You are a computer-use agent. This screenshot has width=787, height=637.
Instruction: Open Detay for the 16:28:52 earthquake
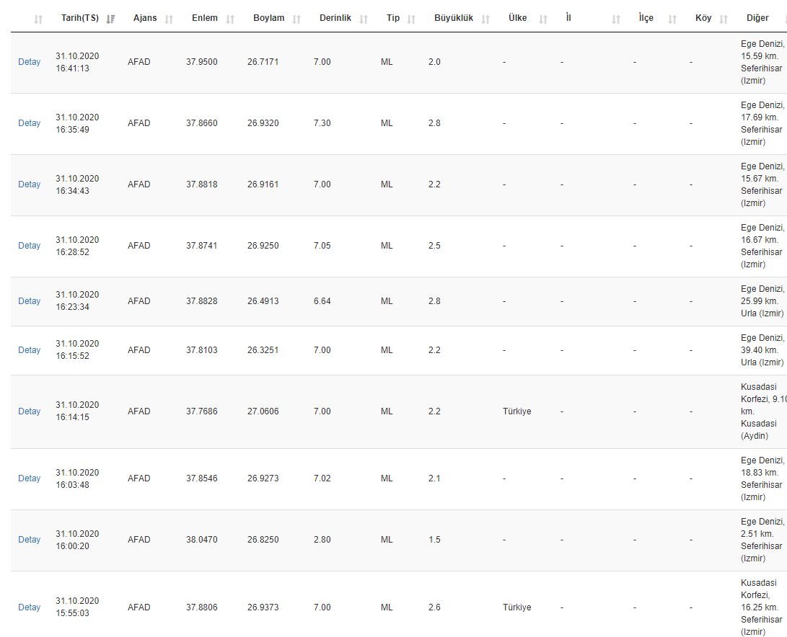tap(30, 246)
